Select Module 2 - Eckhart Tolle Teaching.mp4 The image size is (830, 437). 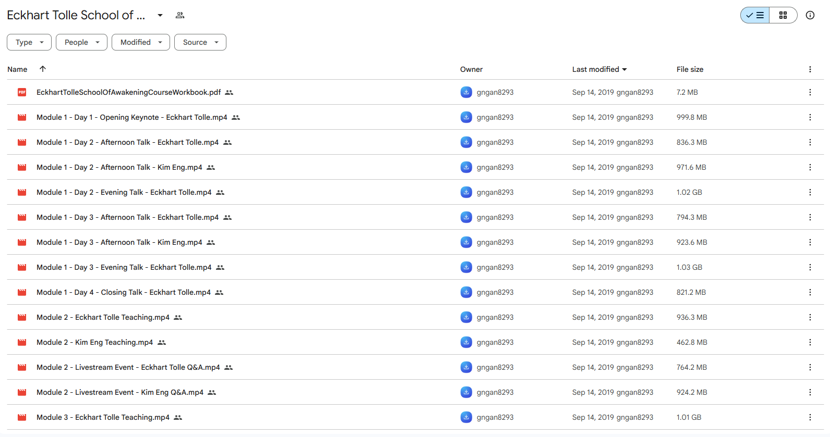click(103, 317)
